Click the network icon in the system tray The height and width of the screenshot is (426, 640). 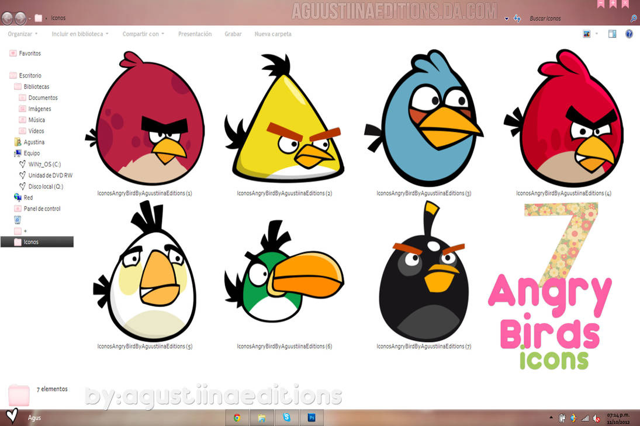[585, 418]
